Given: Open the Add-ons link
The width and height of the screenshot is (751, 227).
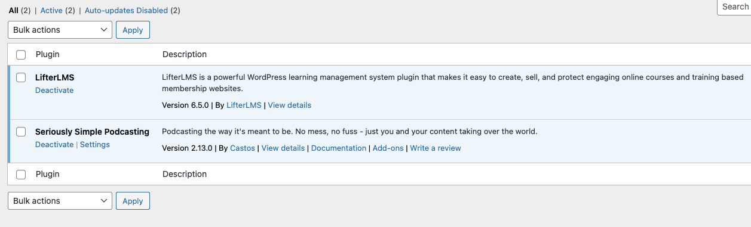Looking at the screenshot, I should tap(388, 148).
